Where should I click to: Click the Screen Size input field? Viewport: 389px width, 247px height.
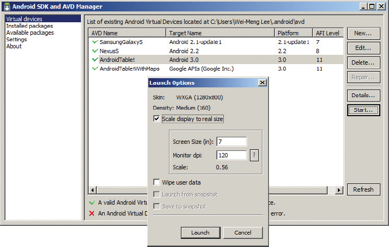pos(231,142)
